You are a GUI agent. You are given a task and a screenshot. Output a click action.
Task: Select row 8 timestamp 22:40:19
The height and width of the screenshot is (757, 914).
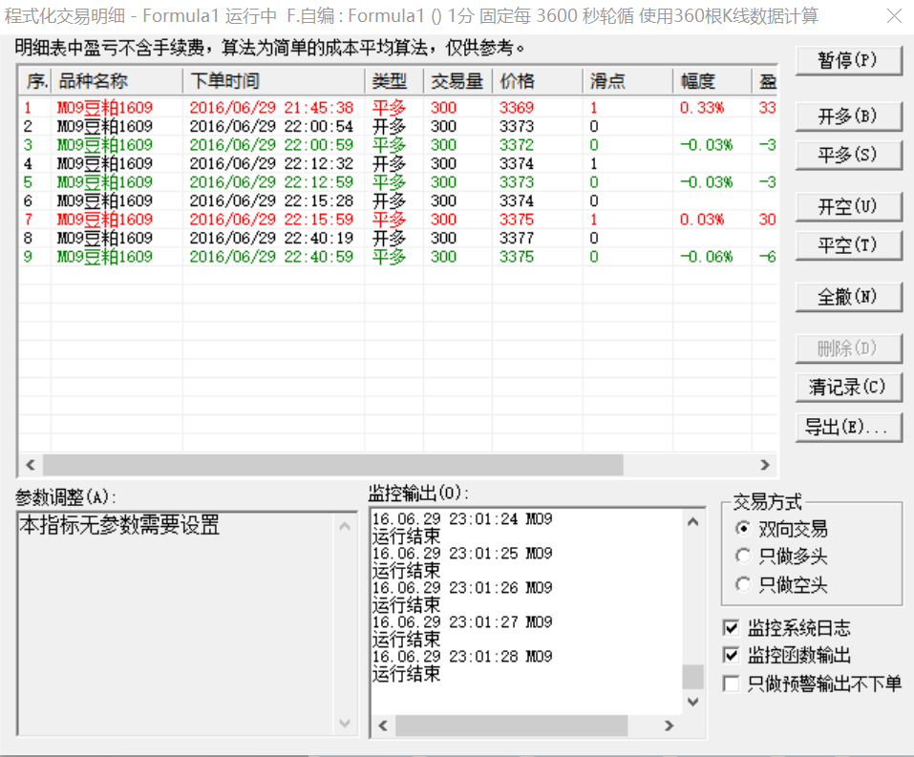pyautogui.click(x=271, y=239)
